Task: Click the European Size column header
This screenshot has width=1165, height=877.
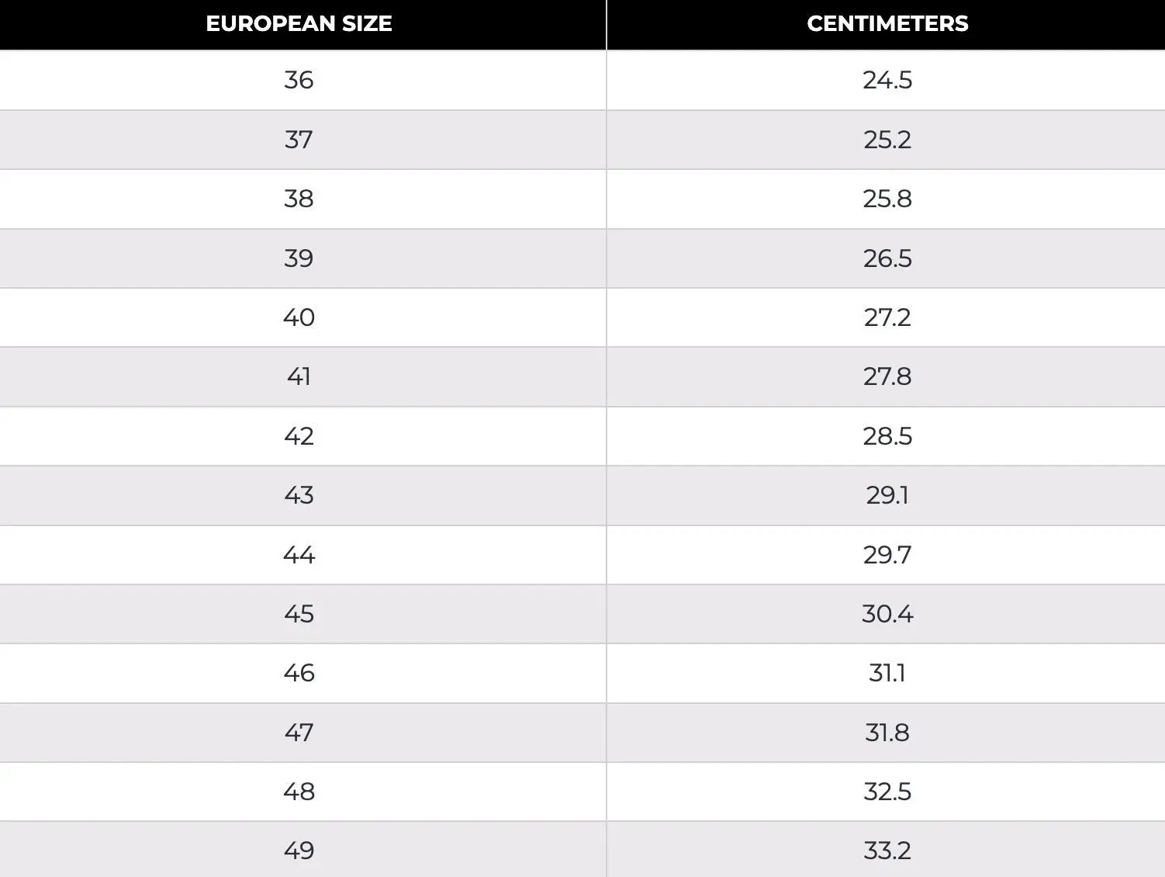Action: [299, 24]
